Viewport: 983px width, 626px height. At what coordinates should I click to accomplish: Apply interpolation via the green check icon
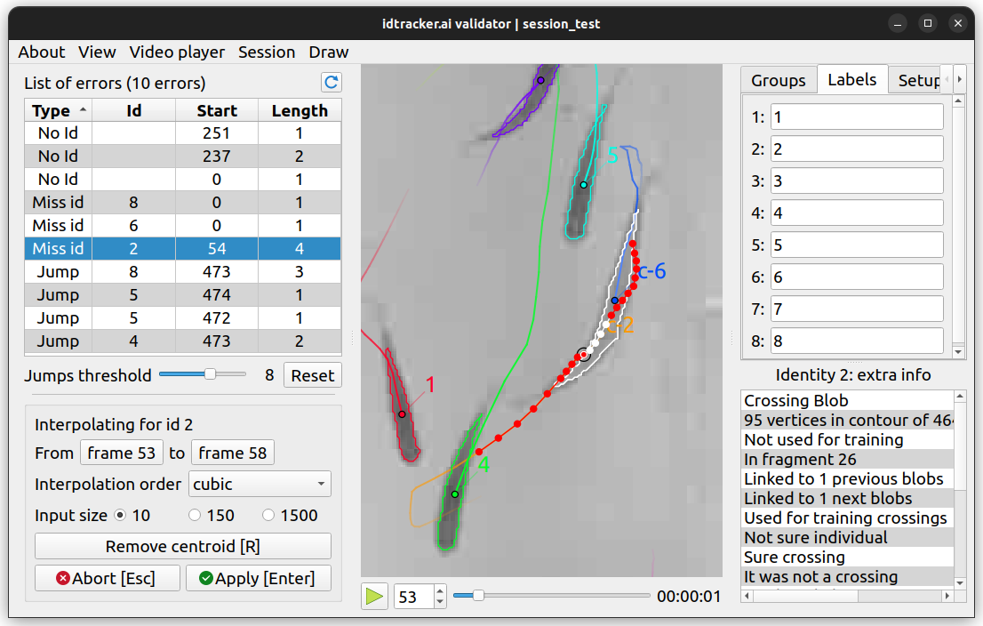[x=205, y=578]
